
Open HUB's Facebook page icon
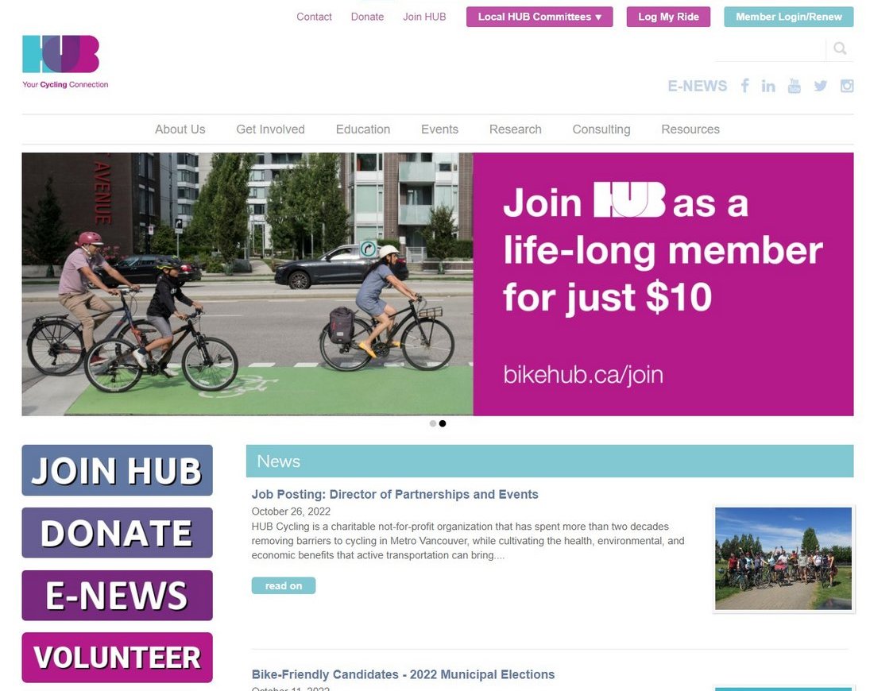pyautogui.click(x=744, y=86)
